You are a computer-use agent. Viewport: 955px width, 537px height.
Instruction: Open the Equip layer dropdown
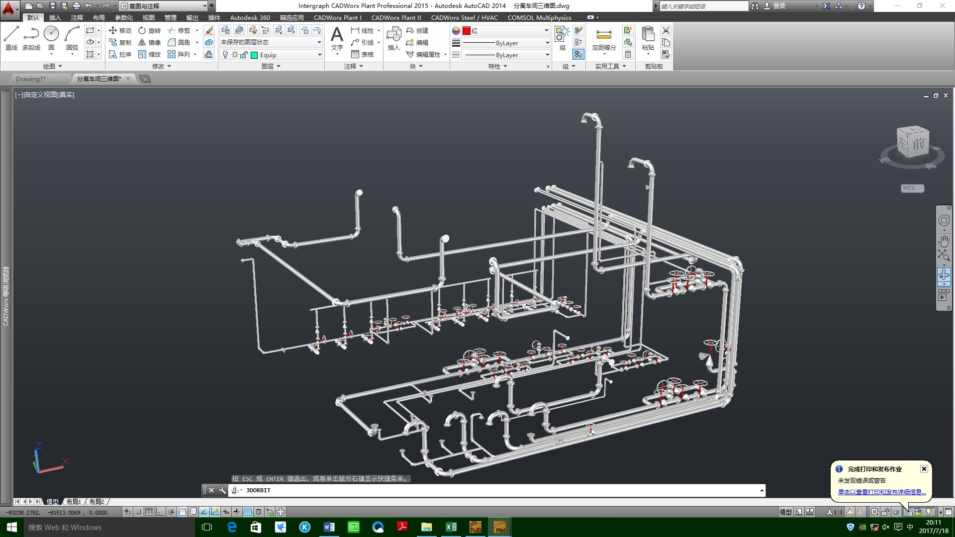(319, 55)
